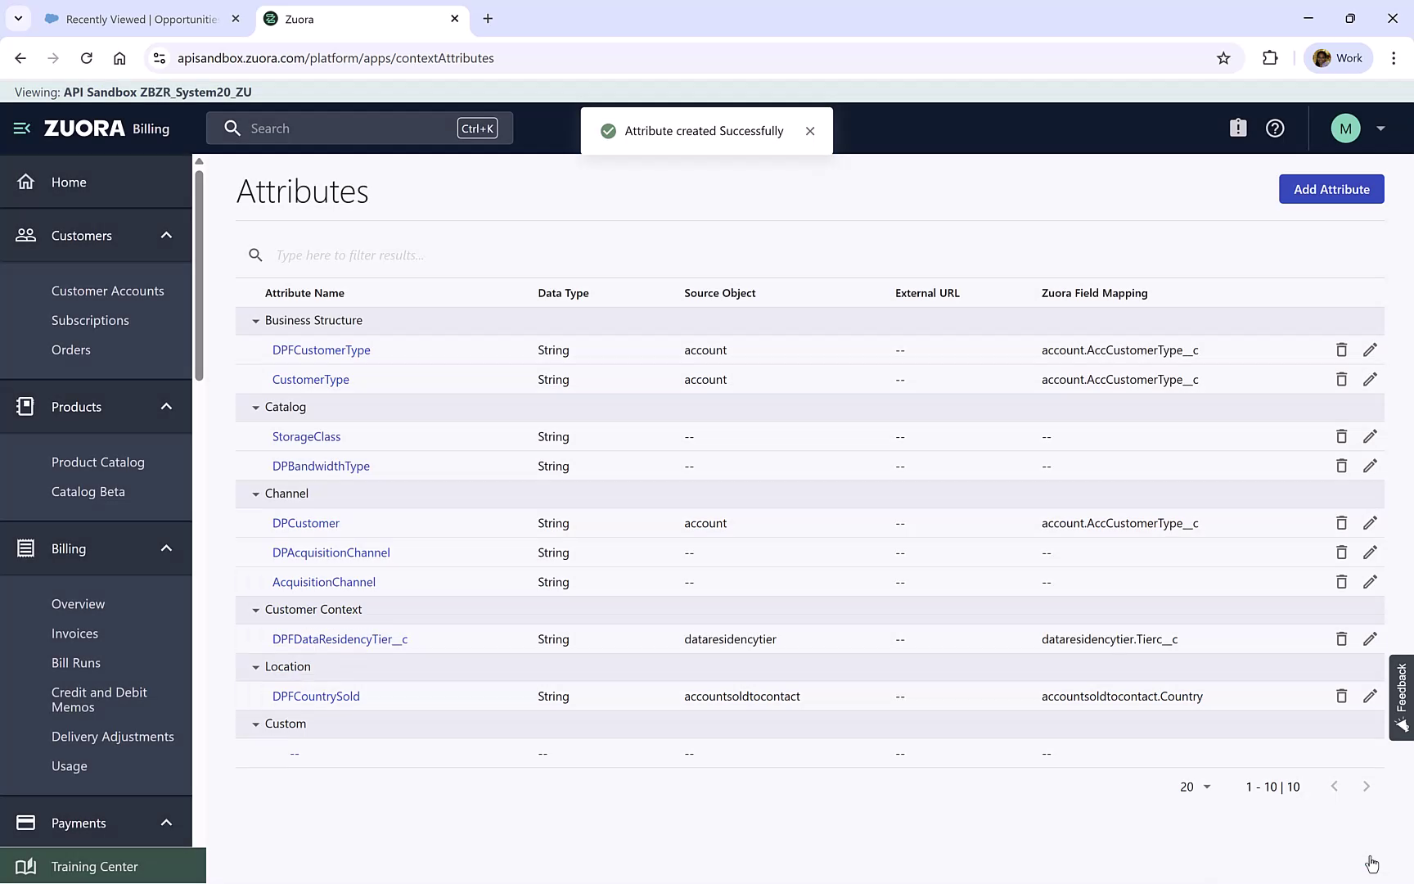Open the user profile avatar menu
1414x884 pixels.
1345,128
